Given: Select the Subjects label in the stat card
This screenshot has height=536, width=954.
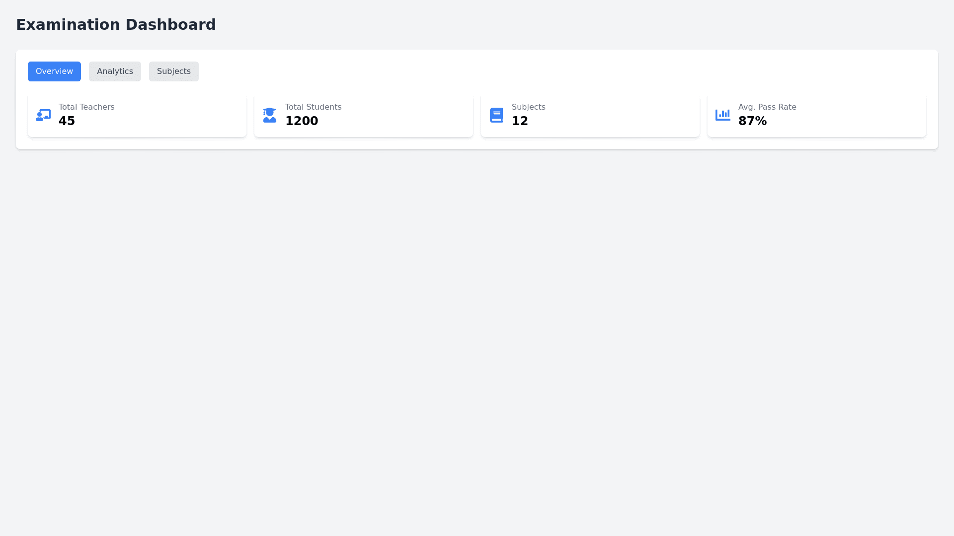Looking at the screenshot, I should click(528, 107).
